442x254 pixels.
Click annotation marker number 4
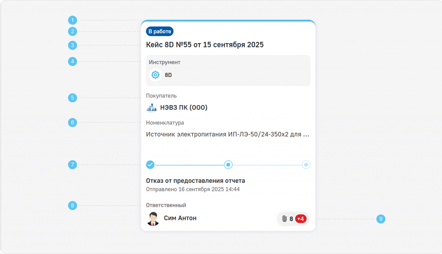[73, 62]
